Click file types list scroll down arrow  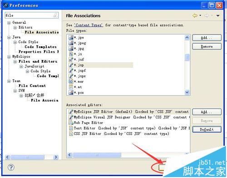pos(187,92)
